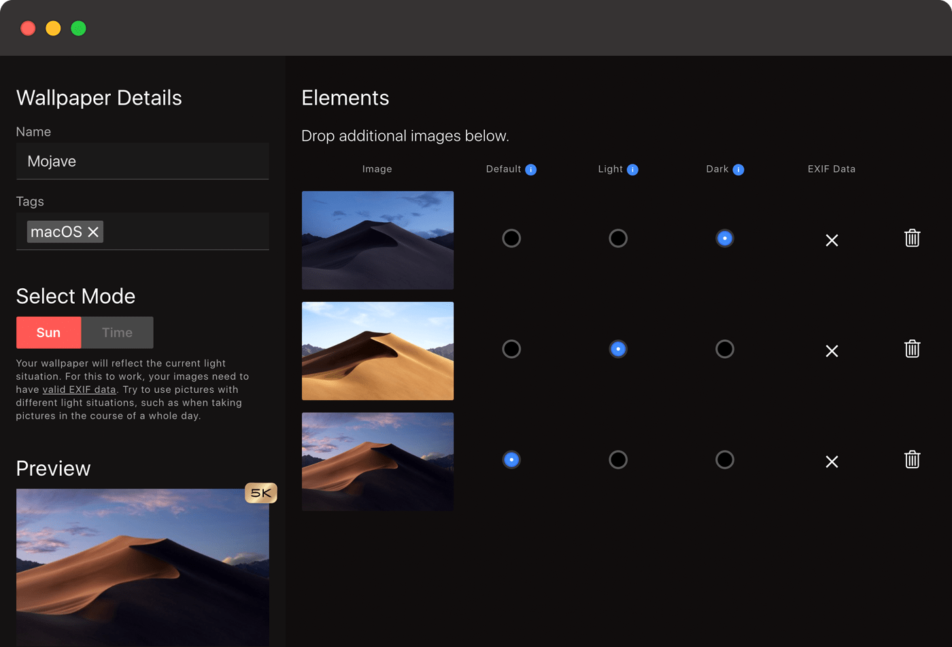This screenshot has height=647, width=952.
Task: Select the daytime dune thumbnail
Action: pyautogui.click(x=377, y=351)
